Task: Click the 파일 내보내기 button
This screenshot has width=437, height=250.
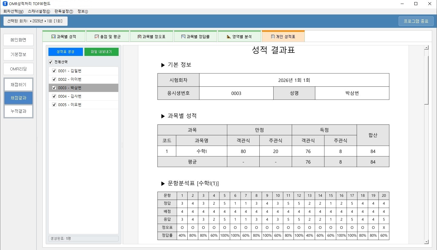Action: [101, 52]
